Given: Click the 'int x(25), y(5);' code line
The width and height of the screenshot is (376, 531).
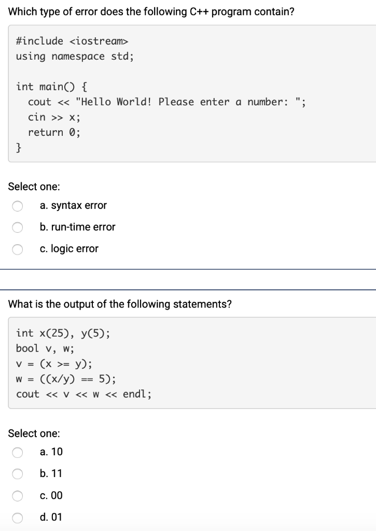Looking at the screenshot, I should click(63, 333).
